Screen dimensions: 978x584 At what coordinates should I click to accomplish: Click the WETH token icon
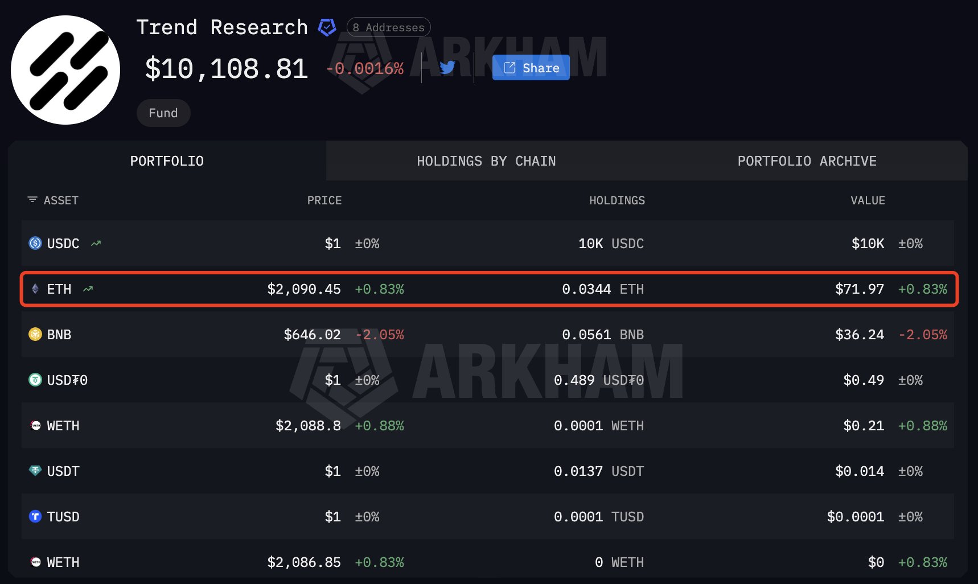point(35,425)
